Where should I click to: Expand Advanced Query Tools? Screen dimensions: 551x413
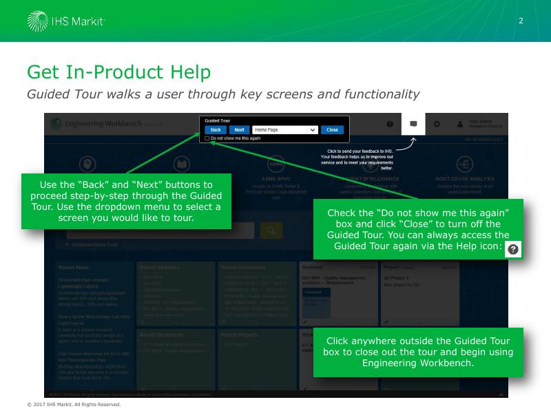click(92, 244)
